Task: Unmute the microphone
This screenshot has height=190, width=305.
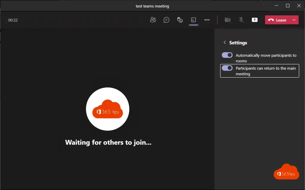Action: coord(241,20)
